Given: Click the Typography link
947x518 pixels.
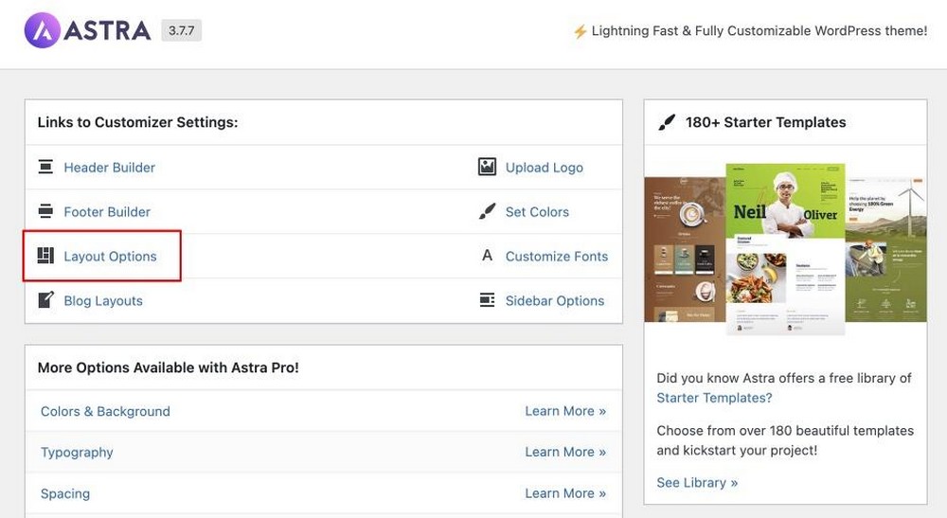Looking at the screenshot, I should pyautogui.click(x=77, y=453).
